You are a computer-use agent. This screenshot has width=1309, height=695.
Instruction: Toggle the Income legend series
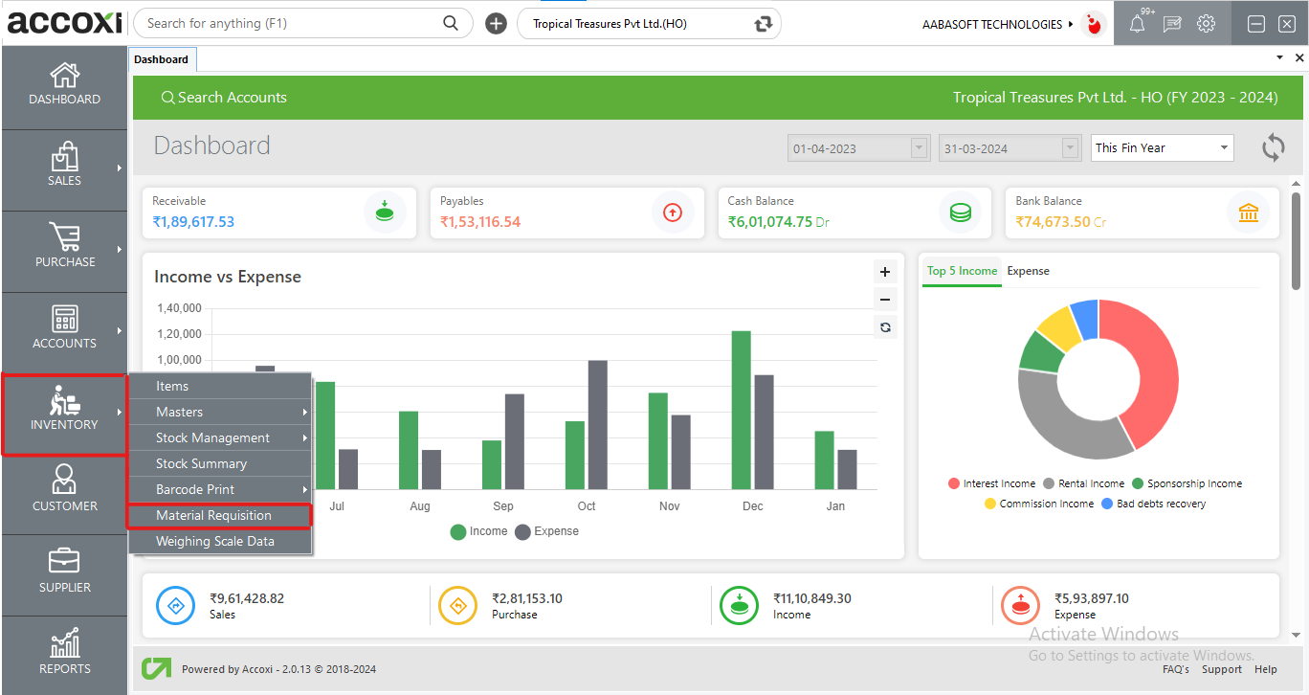click(478, 531)
